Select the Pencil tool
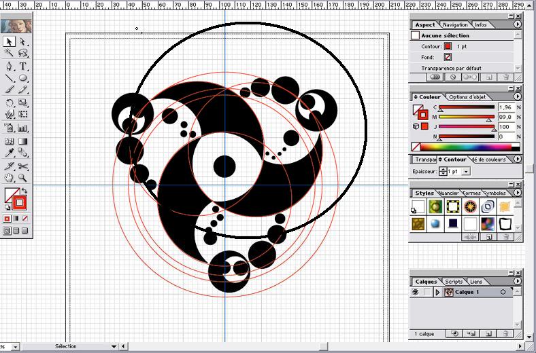536x353 pixels. tap(22, 90)
